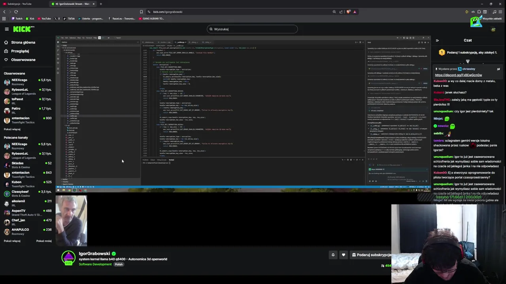Open the Kick hamburger sidebar menu
Screen dimensions: 506x284
7,29
